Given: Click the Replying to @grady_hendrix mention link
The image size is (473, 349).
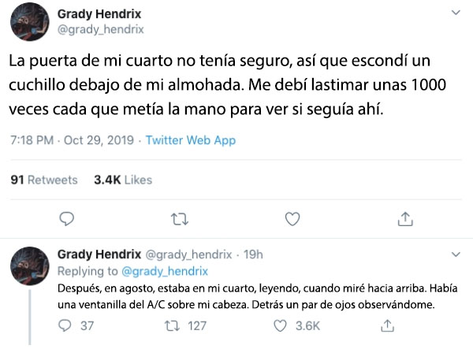Looking at the screenshot, I should (x=165, y=271).
